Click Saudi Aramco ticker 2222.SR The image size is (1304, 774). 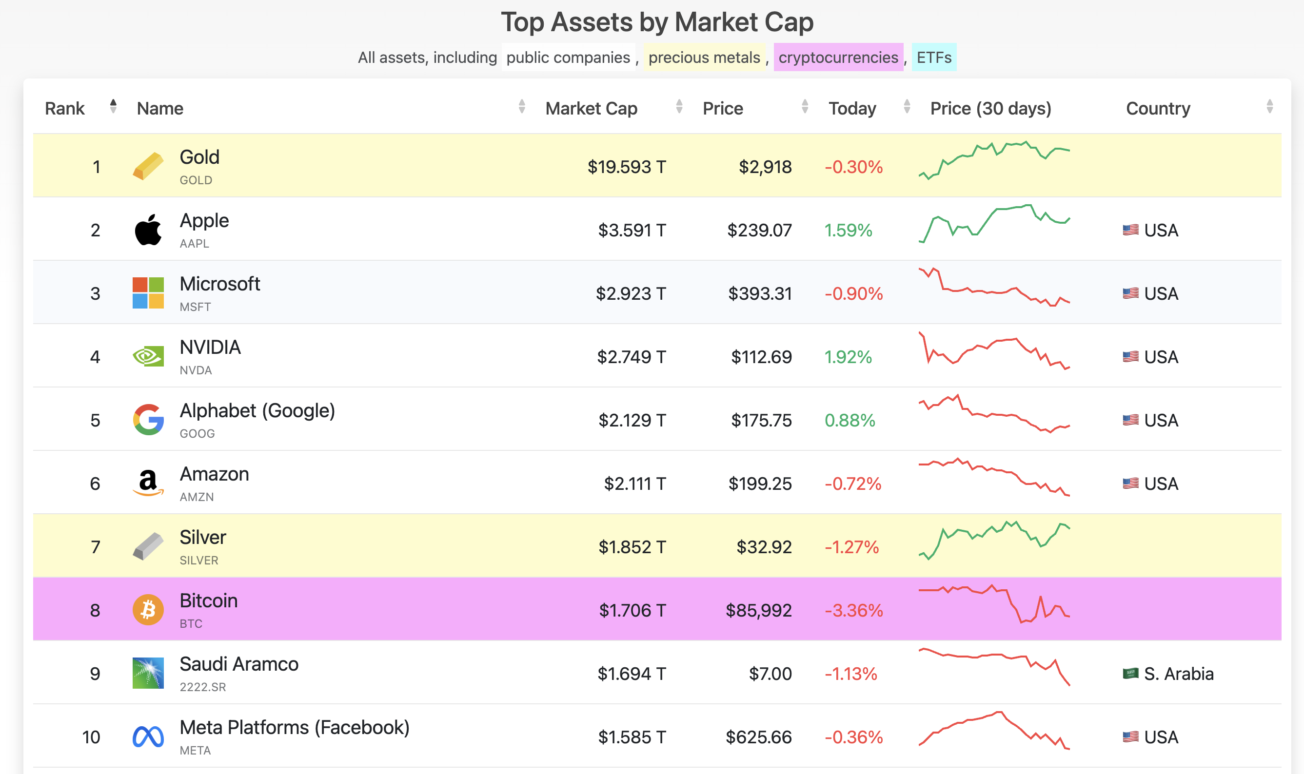point(202,687)
